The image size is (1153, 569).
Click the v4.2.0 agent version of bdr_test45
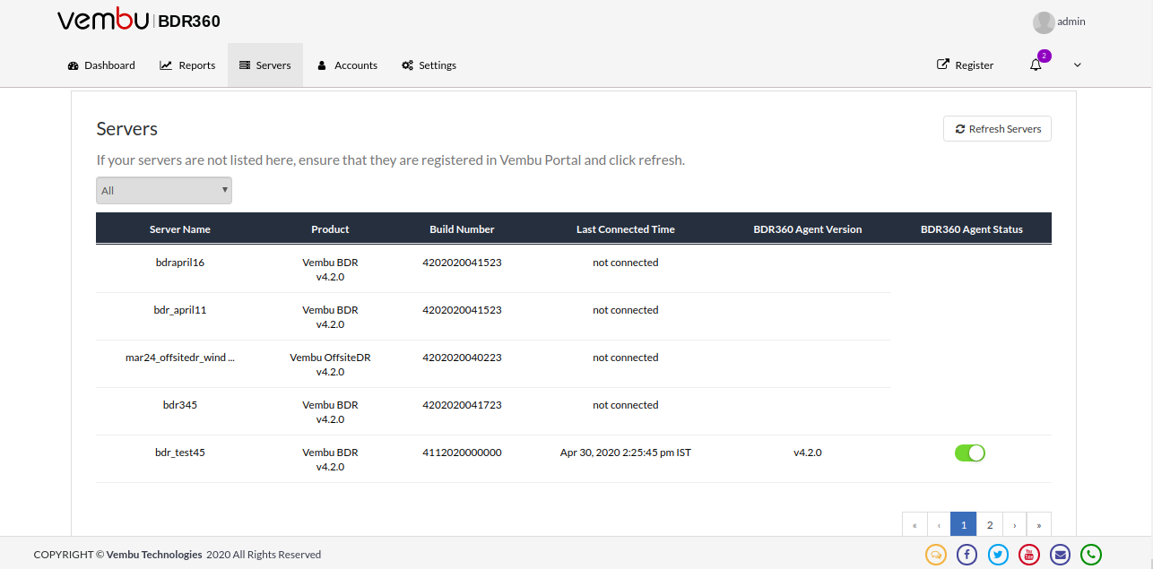click(x=808, y=453)
